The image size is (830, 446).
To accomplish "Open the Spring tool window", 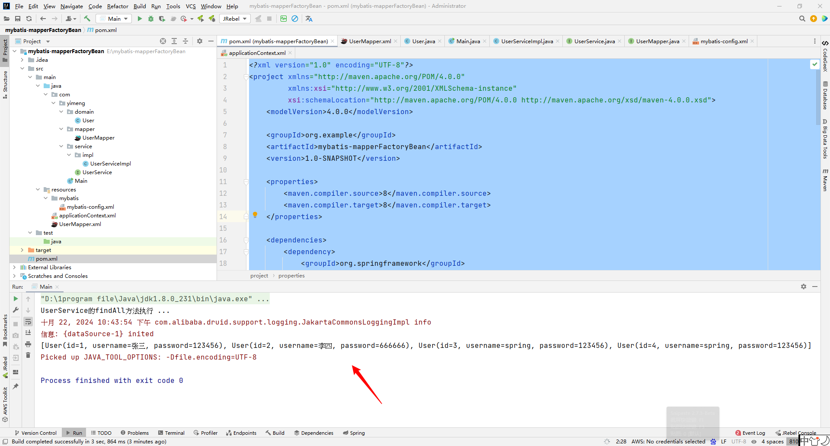I will click(354, 433).
